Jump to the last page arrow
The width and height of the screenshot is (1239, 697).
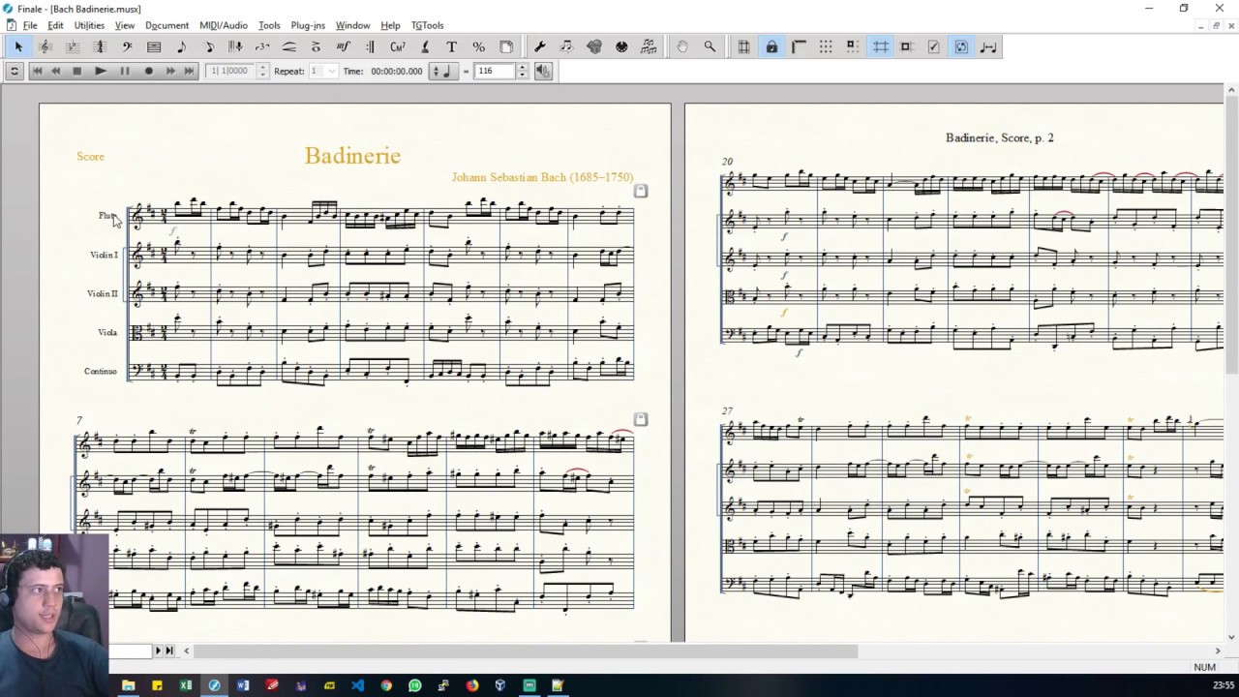point(169,651)
